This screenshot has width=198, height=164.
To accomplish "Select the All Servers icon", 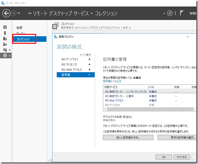I will tap(5, 39).
